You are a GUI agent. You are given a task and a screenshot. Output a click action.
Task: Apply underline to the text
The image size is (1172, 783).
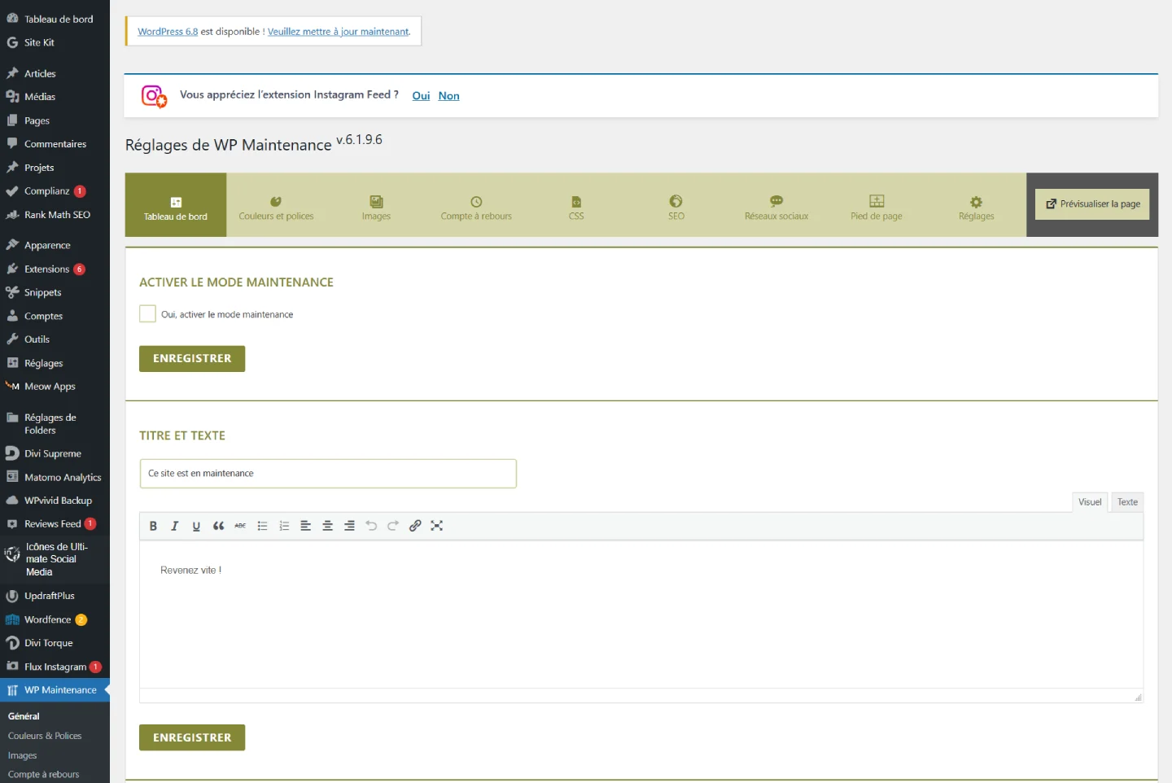196,525
